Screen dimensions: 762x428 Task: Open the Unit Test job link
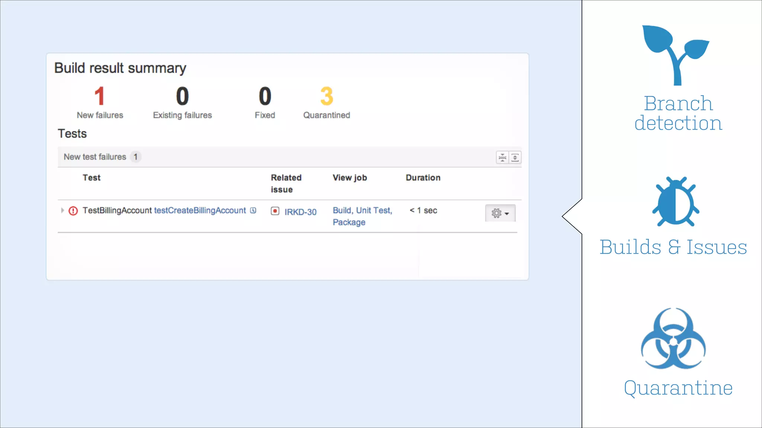point(373,210)
